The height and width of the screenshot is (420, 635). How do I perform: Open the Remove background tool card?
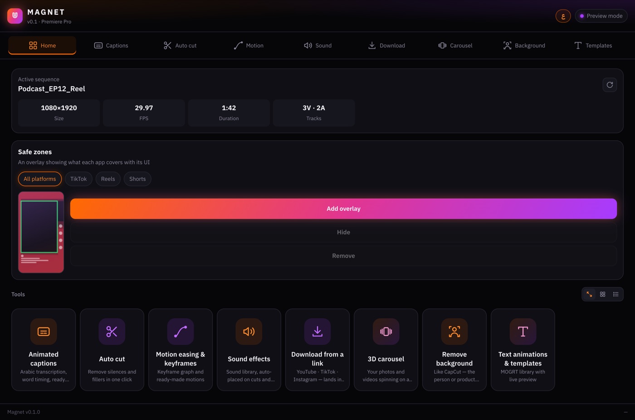click(x=454, y=350)
